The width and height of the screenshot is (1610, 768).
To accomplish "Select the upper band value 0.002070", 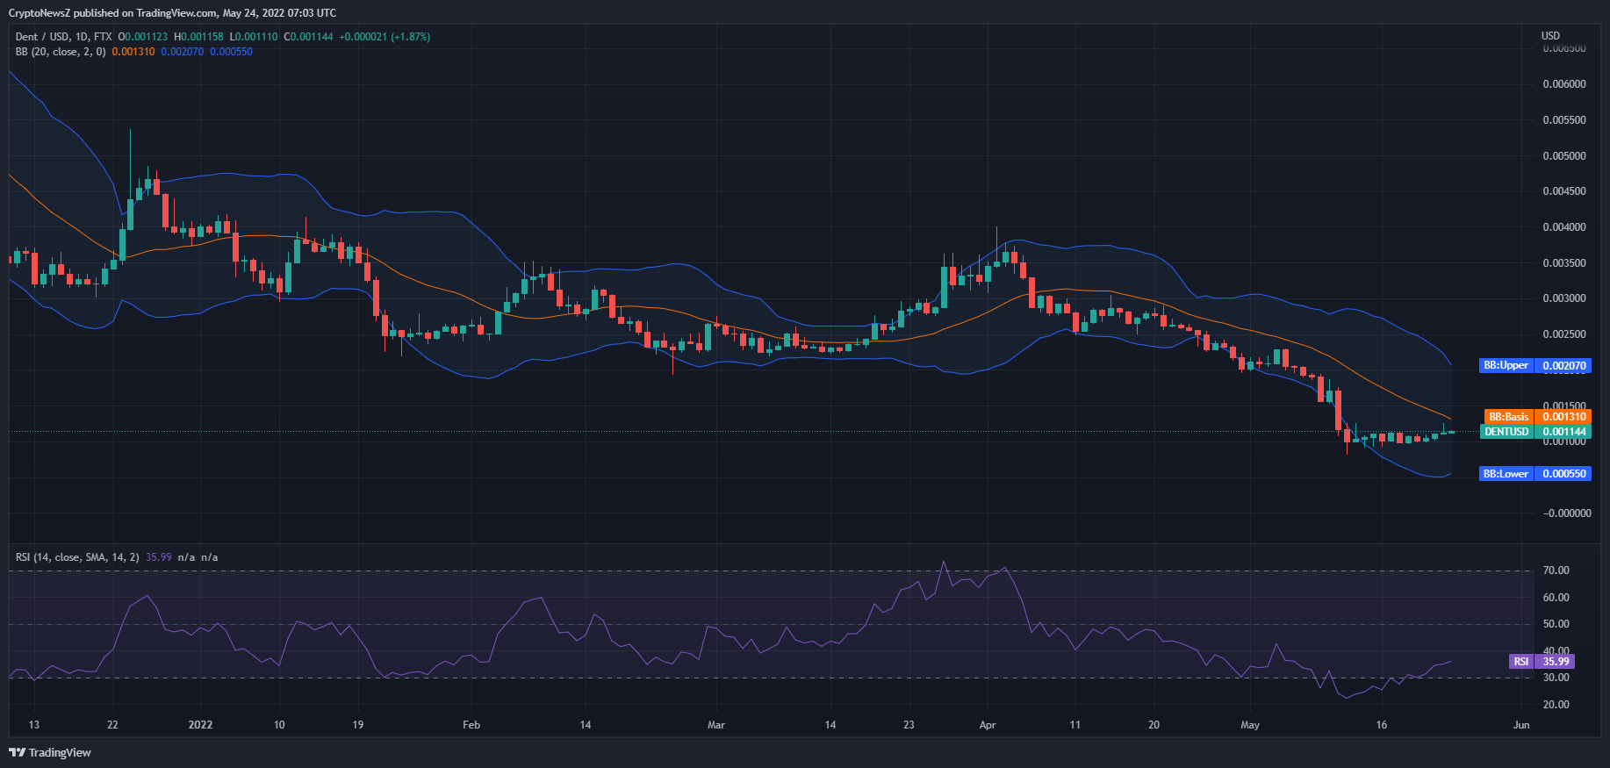I will point(1563,365).
